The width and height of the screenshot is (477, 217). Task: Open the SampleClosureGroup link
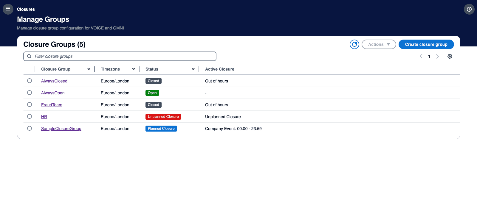(x=61, y=129)
